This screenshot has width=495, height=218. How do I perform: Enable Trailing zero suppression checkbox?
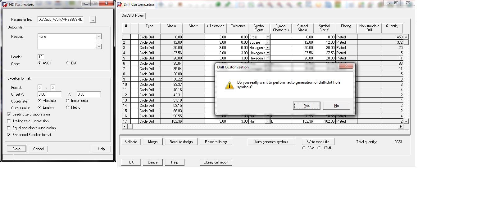(x=9, y=121)
